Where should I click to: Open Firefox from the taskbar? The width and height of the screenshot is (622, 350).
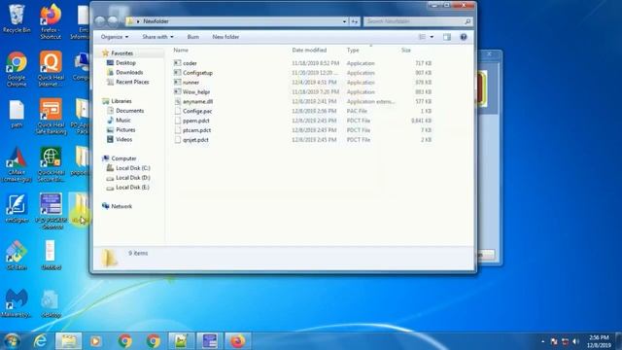[237, 341]
